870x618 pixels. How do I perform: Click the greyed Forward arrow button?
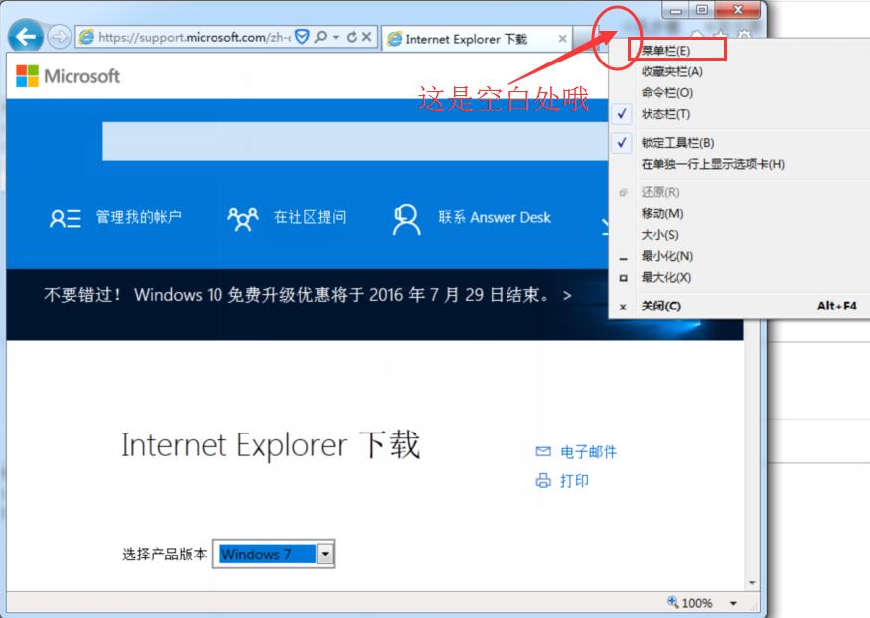click(59, 37)
